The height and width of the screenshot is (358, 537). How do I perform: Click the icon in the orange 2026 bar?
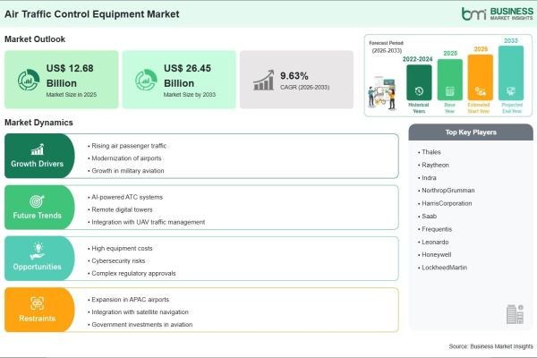(480, 91)
